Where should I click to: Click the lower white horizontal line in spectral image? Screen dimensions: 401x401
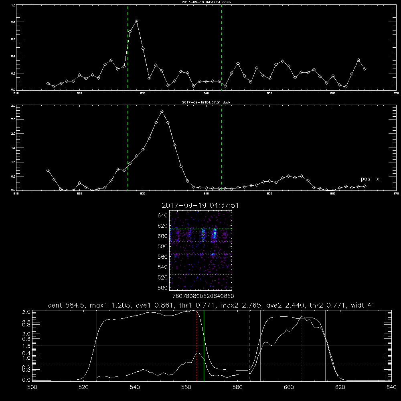[201, 275]
